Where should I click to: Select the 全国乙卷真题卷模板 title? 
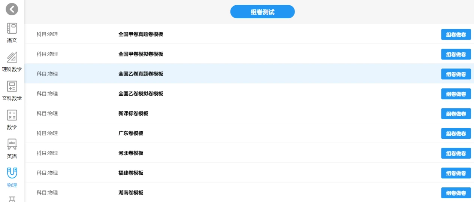click(x=141, y=74)
